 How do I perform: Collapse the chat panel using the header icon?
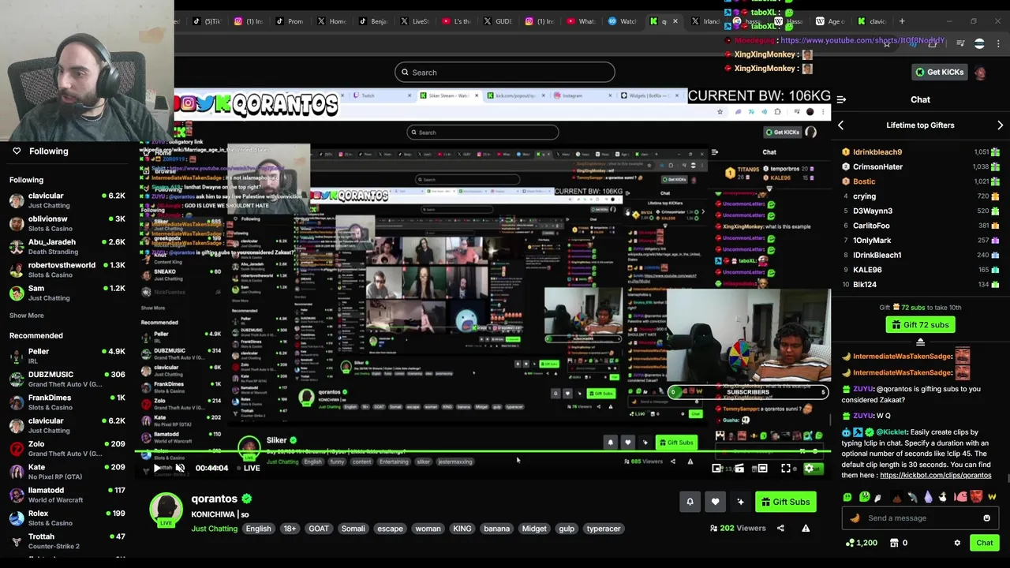(x=841, y=99)
